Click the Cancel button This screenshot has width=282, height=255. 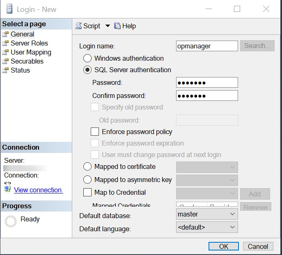(x=258, y=246)
